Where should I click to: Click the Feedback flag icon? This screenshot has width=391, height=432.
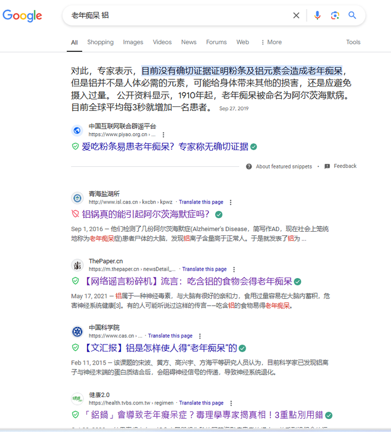[x=327, y=166]
